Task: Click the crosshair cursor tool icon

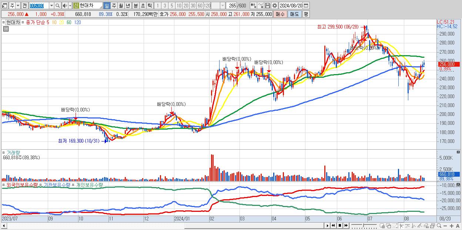Action: 401,226
